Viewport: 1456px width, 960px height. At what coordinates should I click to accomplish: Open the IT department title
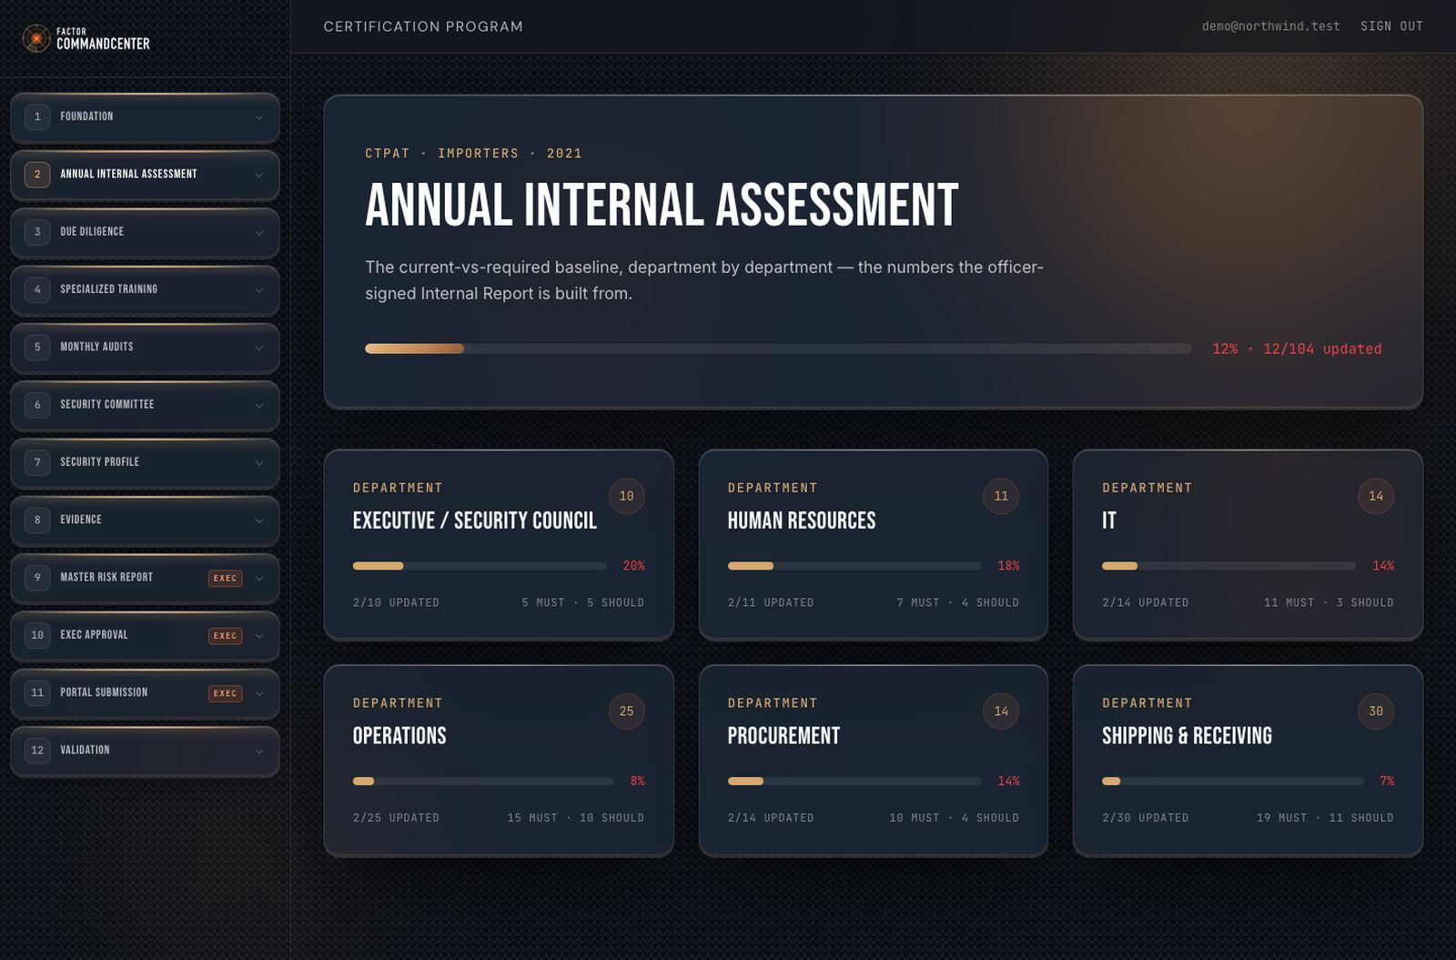1108,520
